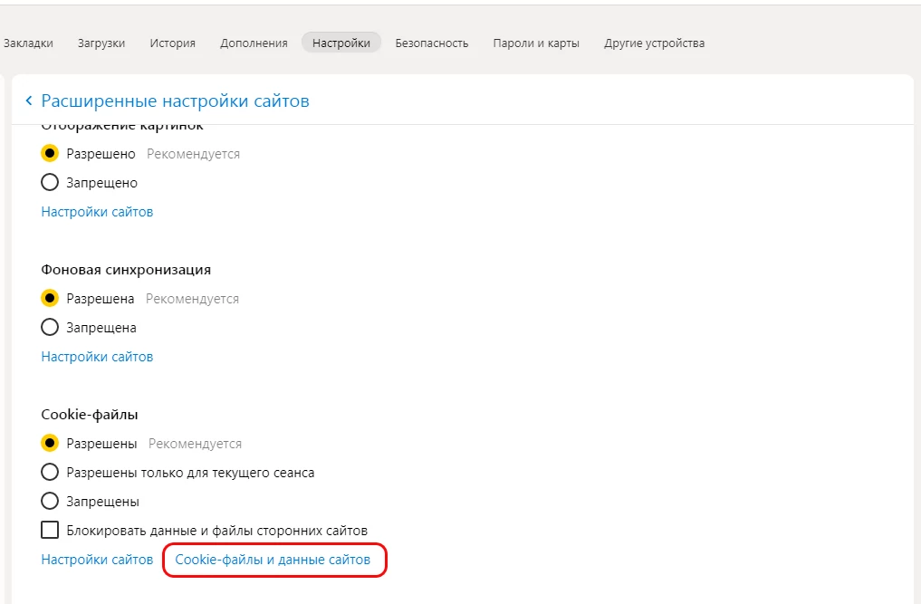This screenshot has height=604, width=921.
Task: Open Настройки сайтов under image display
Action: coord(97,212)
